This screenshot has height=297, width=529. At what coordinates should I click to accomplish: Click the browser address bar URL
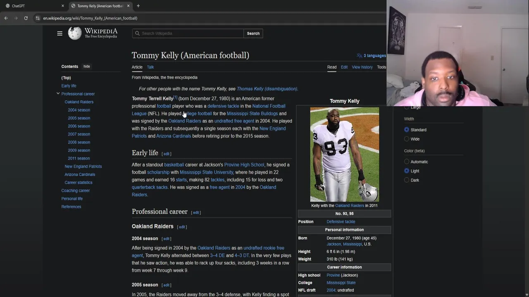click(90, 18)
